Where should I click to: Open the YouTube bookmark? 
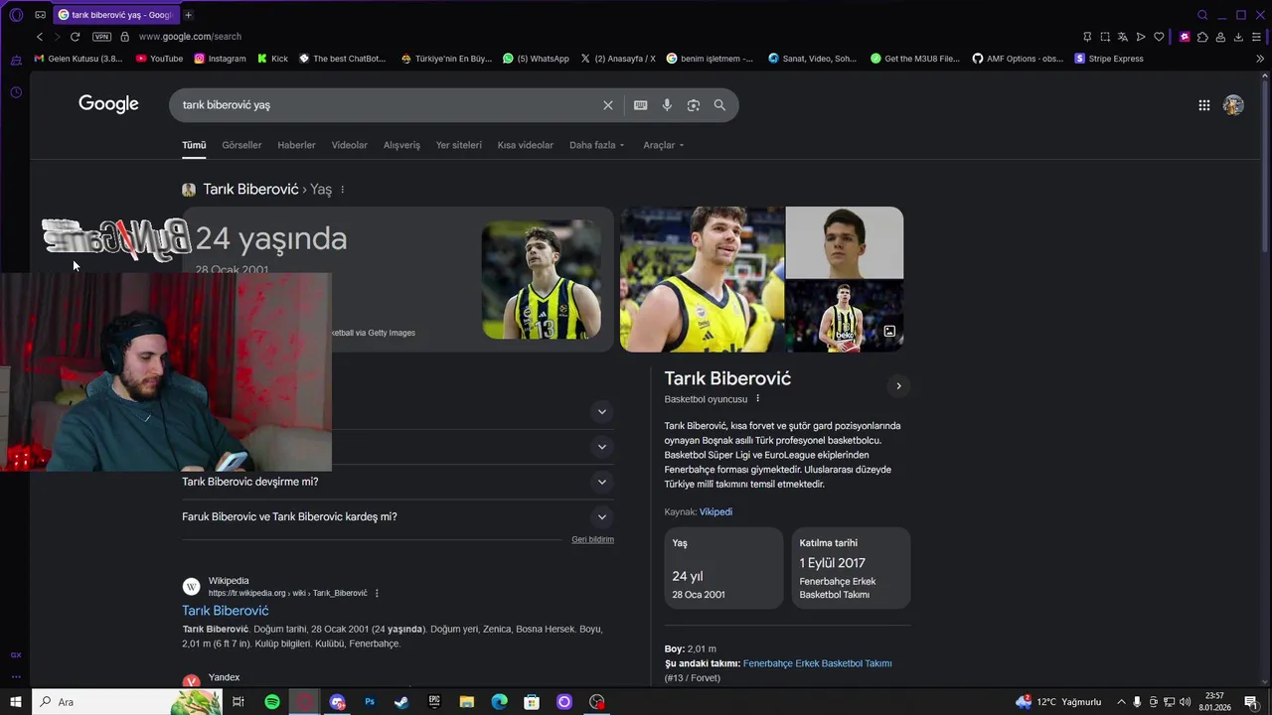159,59
